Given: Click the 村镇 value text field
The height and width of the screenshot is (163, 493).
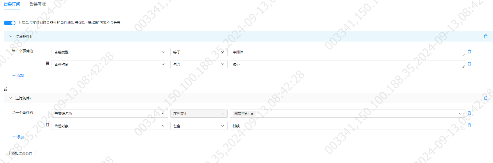Looking at the screenshot, I should click(x=347, y=126).
